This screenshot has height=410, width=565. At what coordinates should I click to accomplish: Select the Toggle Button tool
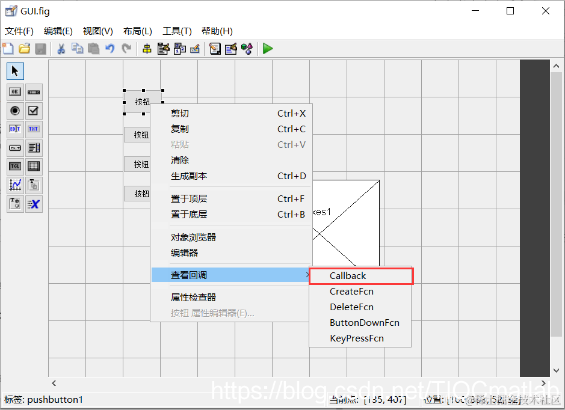(x=14, y=167)
